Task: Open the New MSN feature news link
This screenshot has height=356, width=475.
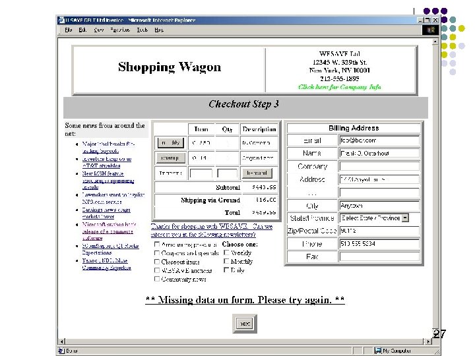Action: 108,181
